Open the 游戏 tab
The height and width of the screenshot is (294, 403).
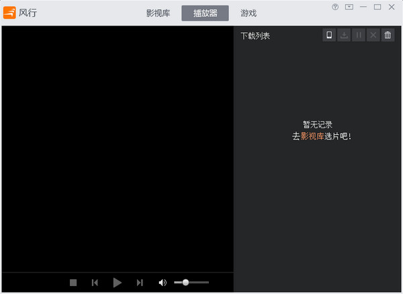[x=249, y=13]
